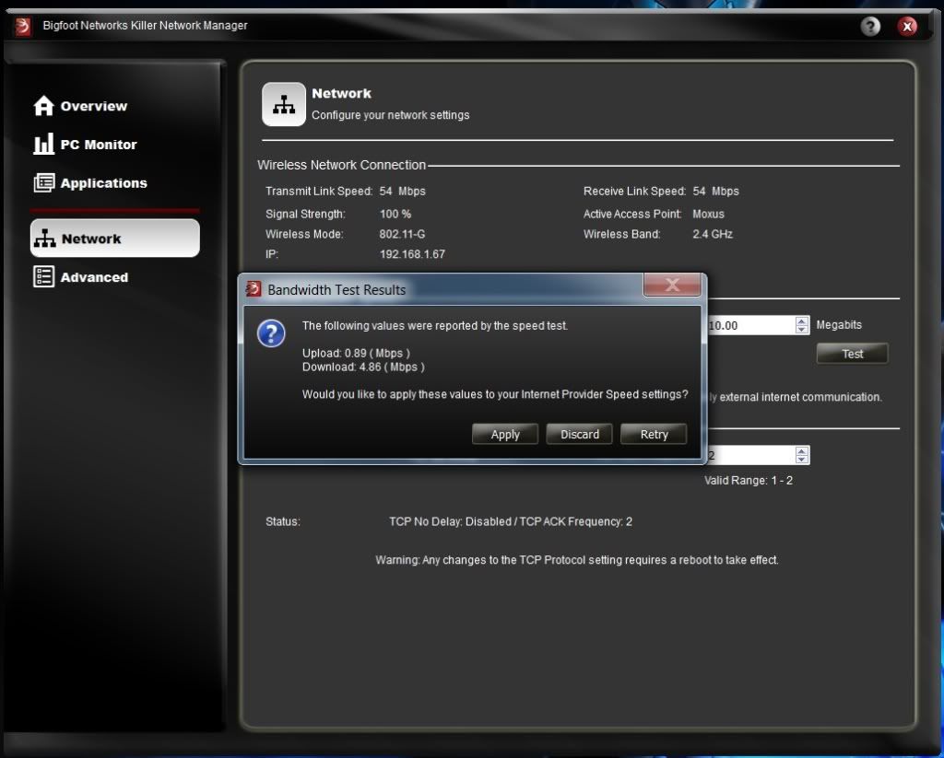Increase the Valid Range 1-2 stepper value
944x758 pixels.
801,450
